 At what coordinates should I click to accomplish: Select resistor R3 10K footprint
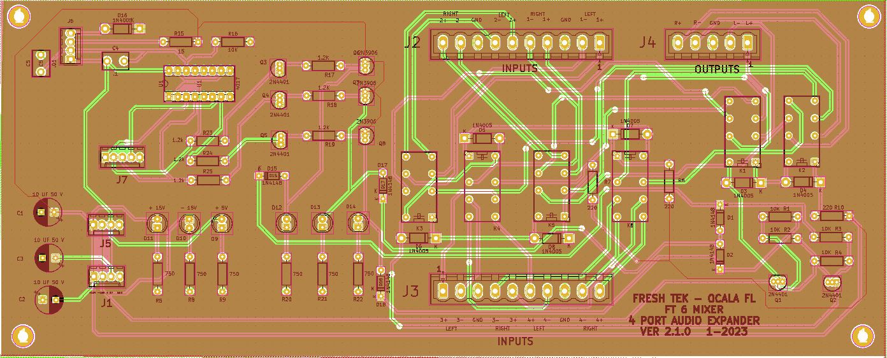pos(832,237)
